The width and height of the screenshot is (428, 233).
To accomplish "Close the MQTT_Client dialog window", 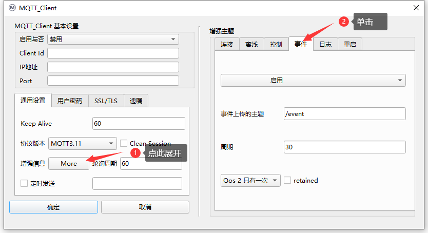I will [x=416, y=8].
